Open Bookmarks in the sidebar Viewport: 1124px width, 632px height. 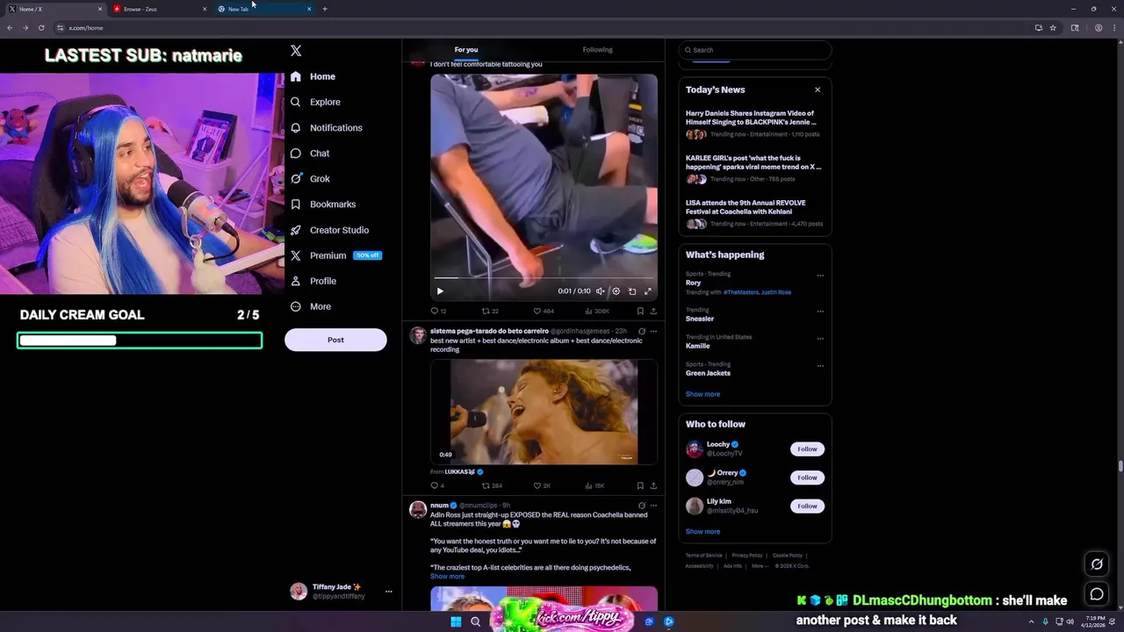point(322,204)
